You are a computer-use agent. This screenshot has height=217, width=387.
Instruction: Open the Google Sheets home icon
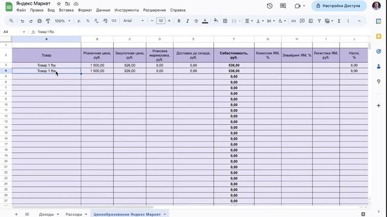(9, 7)
